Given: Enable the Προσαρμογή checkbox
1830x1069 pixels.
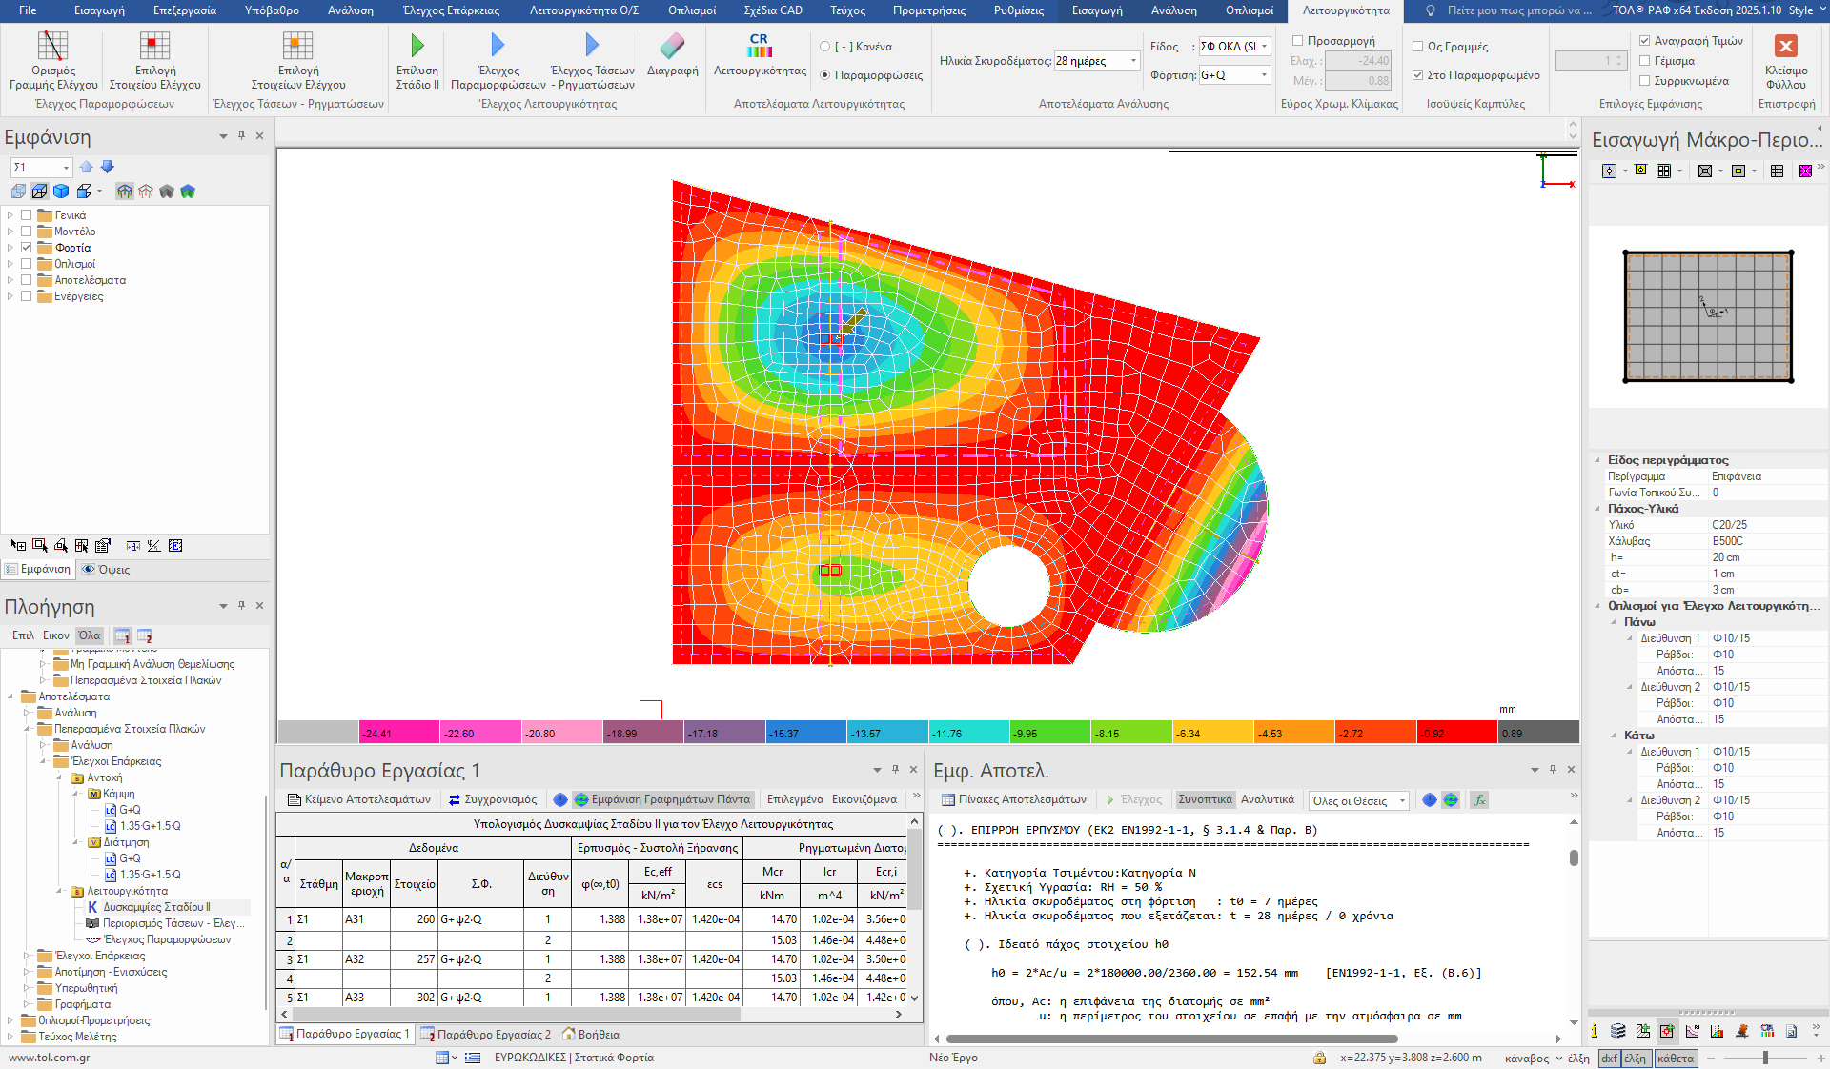Looking at the screenshot, I should [x=1297, y=41].
